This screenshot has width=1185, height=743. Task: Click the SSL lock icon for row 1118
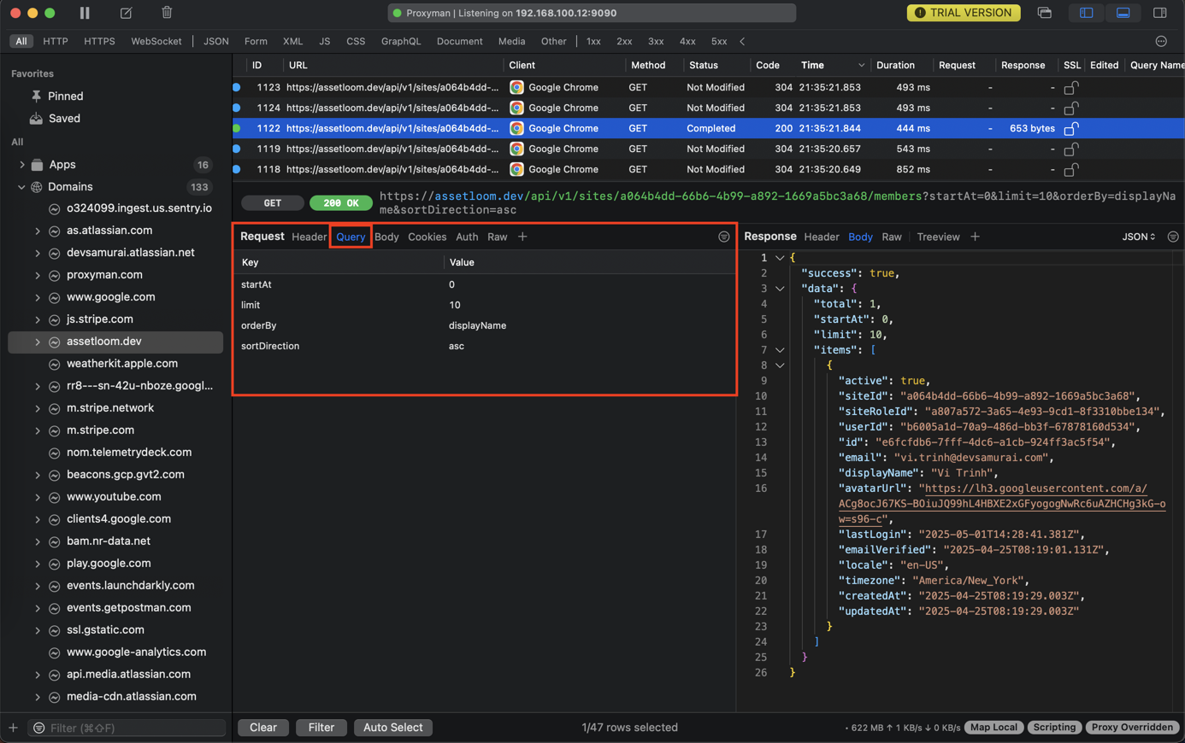tap(1070, 169)
